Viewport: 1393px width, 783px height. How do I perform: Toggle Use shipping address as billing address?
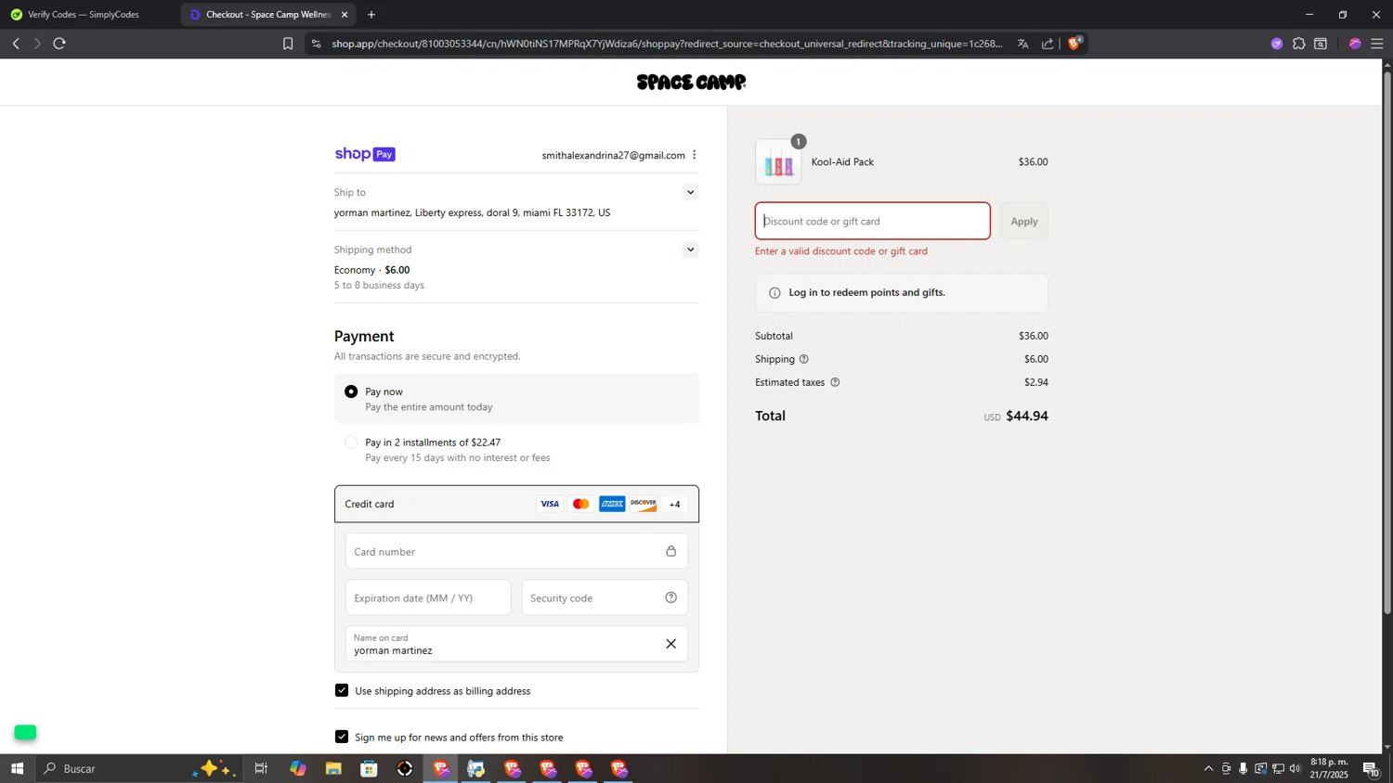pos(342,690)
